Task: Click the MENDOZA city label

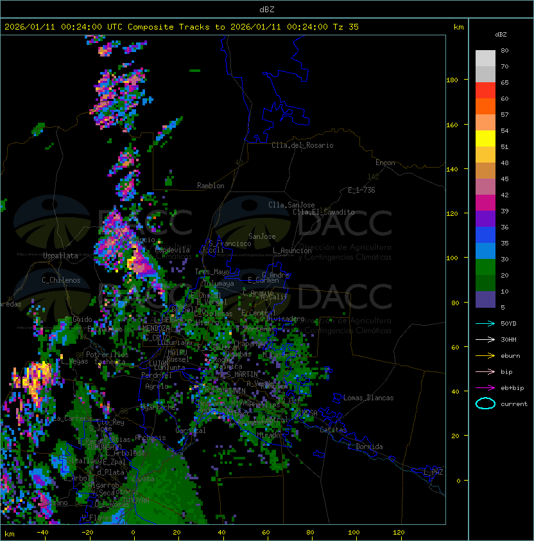Action: [156, 328]
